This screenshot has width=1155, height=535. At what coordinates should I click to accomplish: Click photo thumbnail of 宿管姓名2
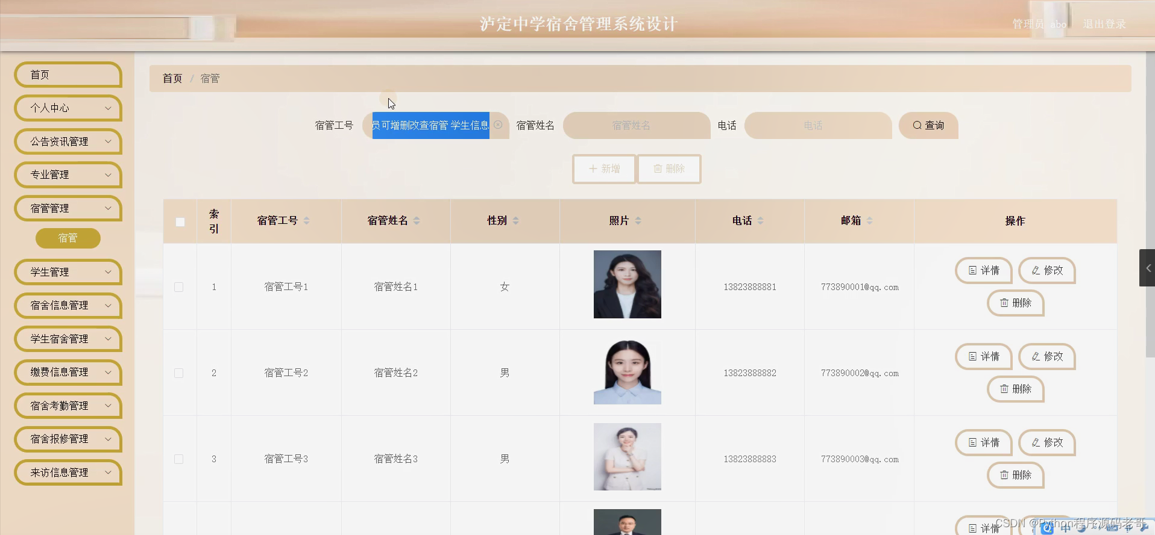[628, 371]
